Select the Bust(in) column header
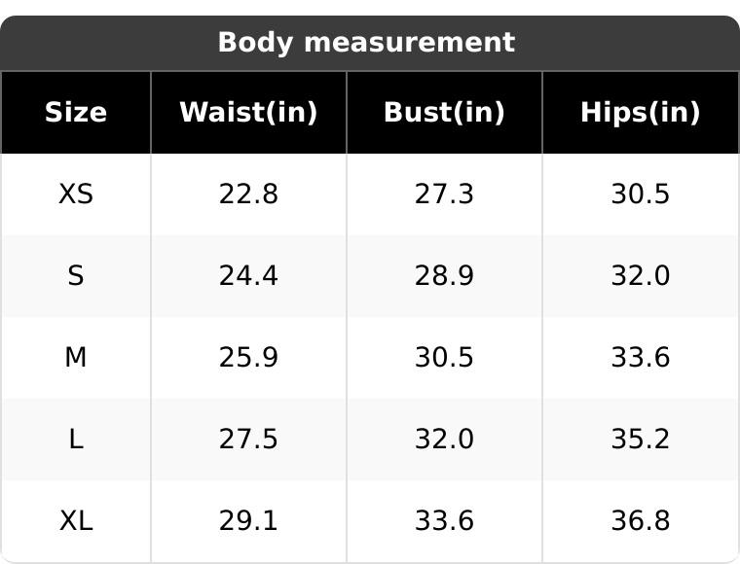The width and height of the screenshot is (740, 564). [445, 112]
